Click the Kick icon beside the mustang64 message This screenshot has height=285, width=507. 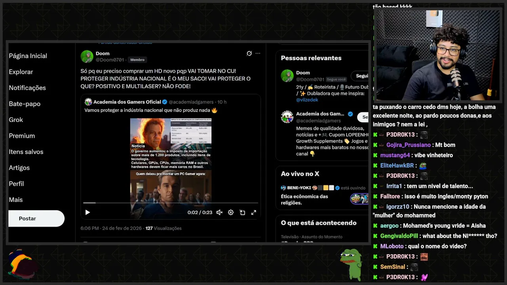[375, 155]
